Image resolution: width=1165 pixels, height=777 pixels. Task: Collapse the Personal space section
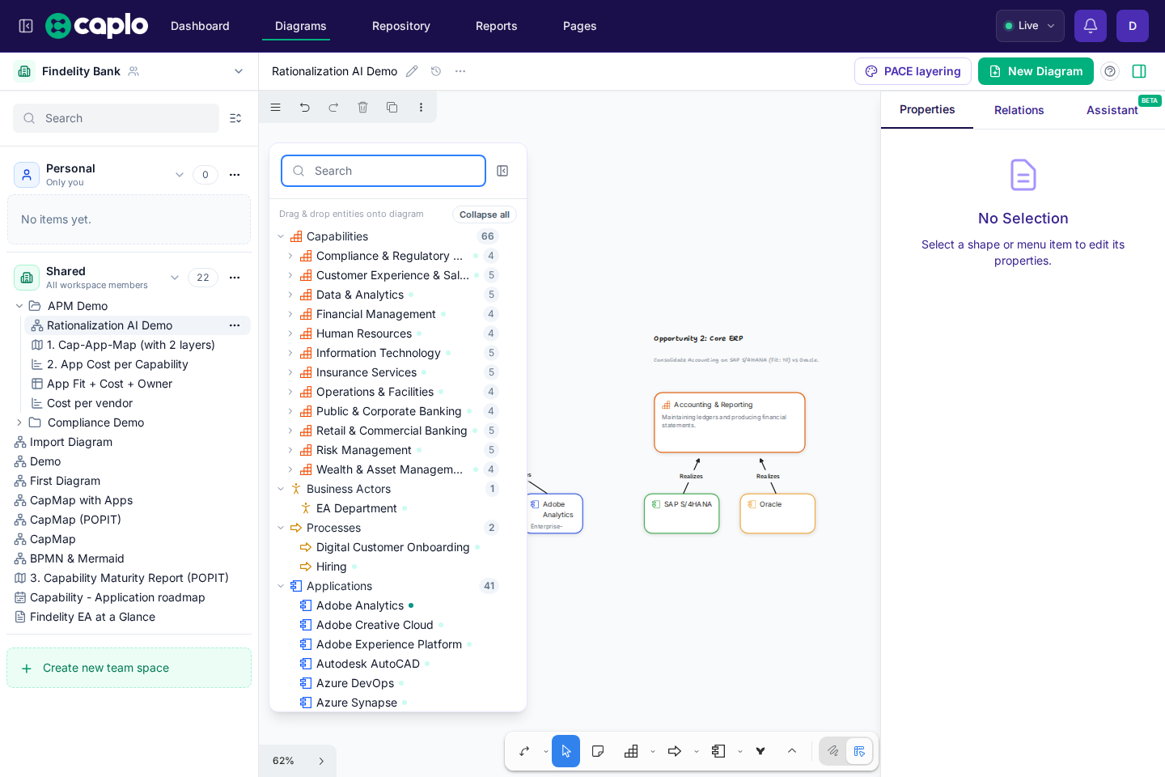point(180,175)
